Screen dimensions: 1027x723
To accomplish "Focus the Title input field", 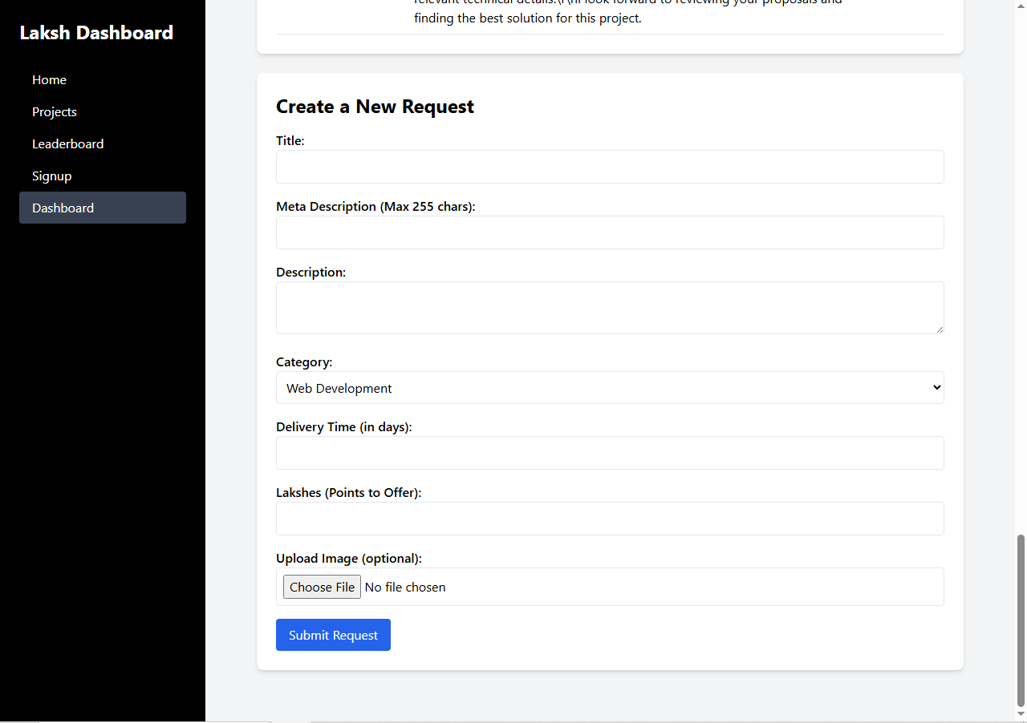I will pos(610,167).
